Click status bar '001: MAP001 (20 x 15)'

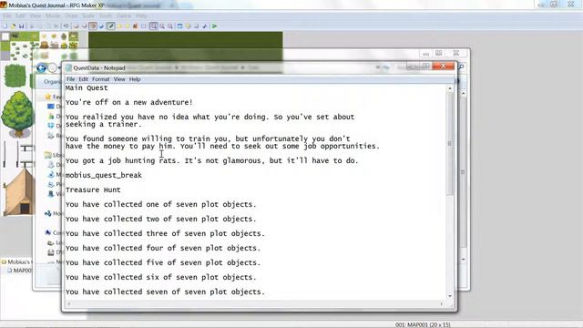[x=423, y=324]
